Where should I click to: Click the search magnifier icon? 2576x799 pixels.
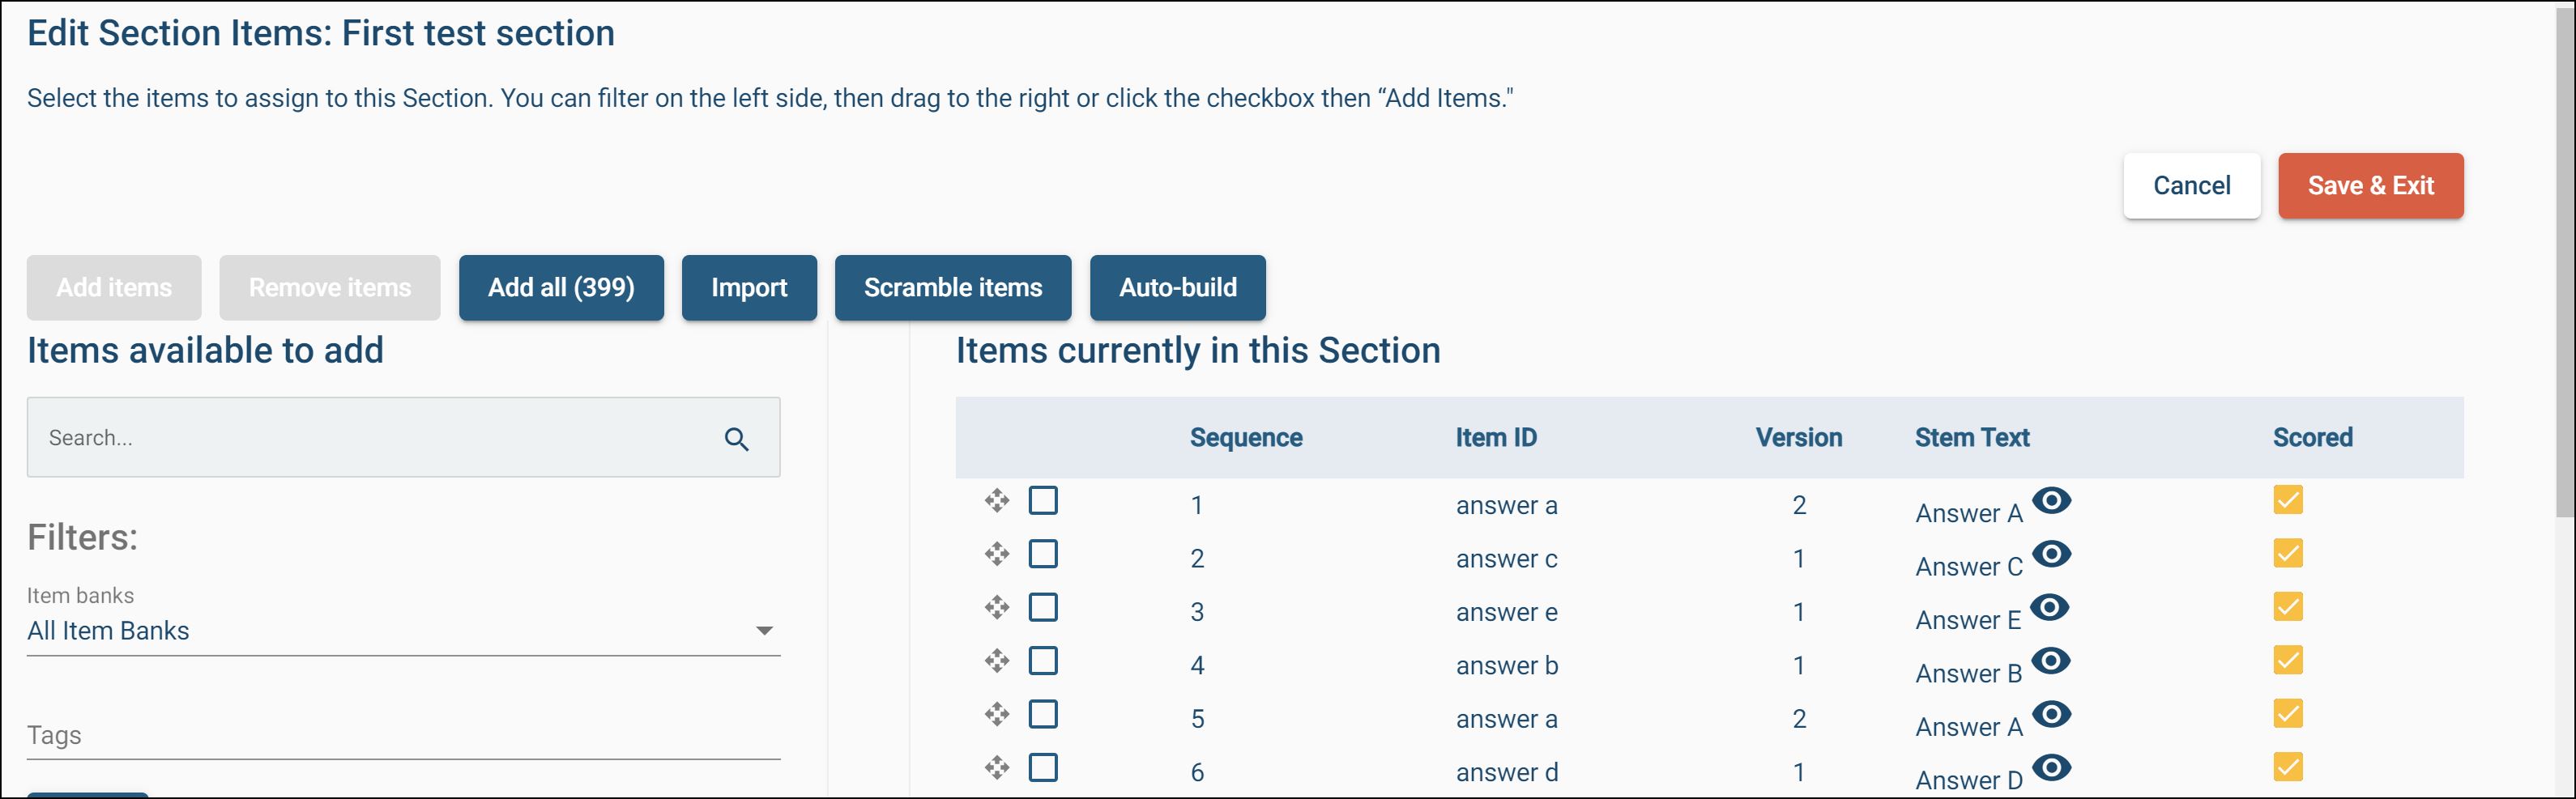coord(736,439)
